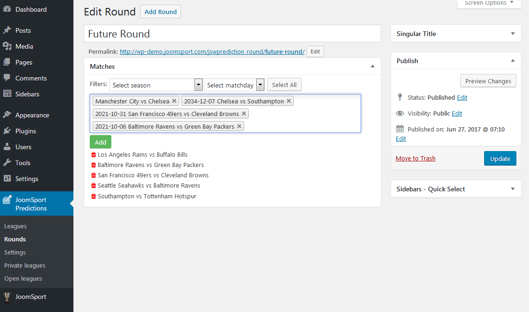Remove San Francisco 49ers selection tag

tap(244, 114)
